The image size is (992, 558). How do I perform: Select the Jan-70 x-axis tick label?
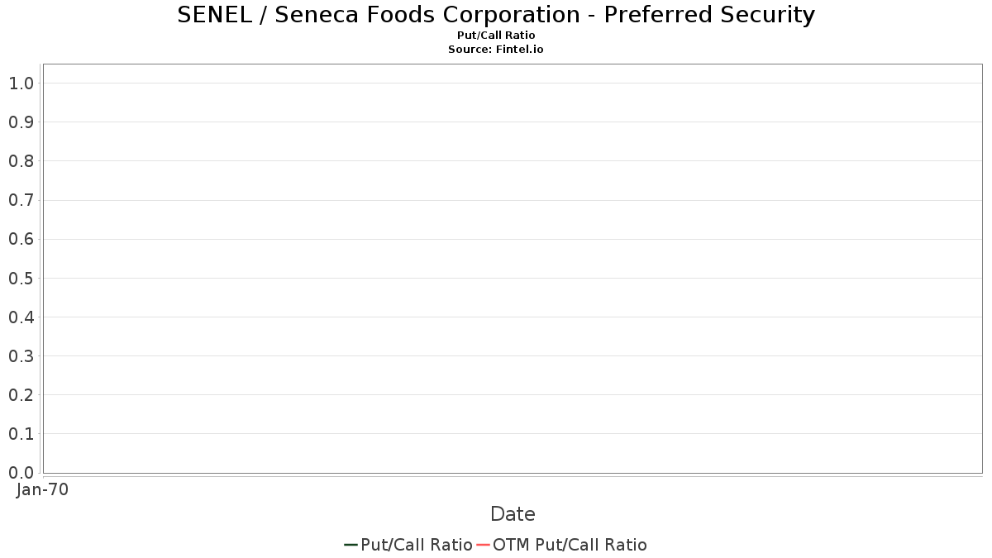42,489
